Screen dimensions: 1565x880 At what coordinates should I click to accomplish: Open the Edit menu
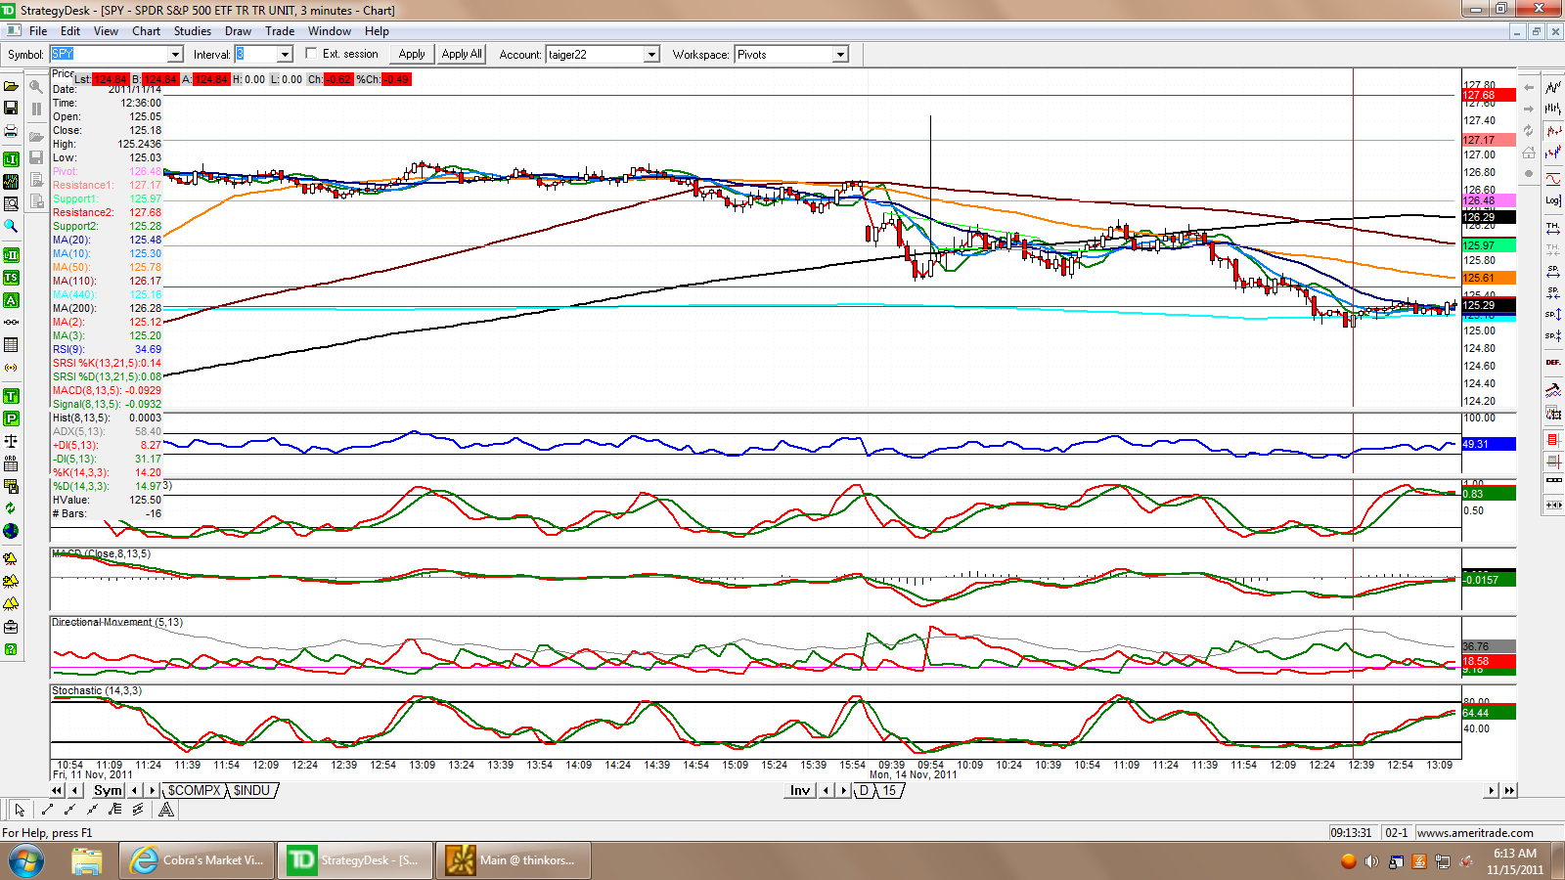[70, 31]
